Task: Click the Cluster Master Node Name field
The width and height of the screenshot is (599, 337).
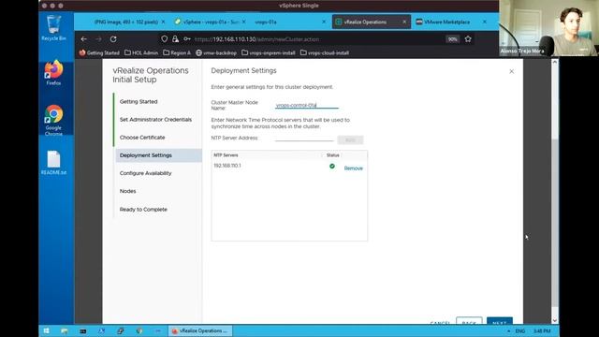Action: point(307,105)
